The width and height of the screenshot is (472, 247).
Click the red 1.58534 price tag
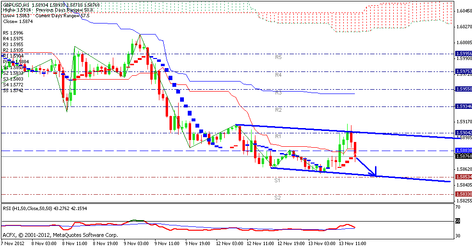point(463,176)
